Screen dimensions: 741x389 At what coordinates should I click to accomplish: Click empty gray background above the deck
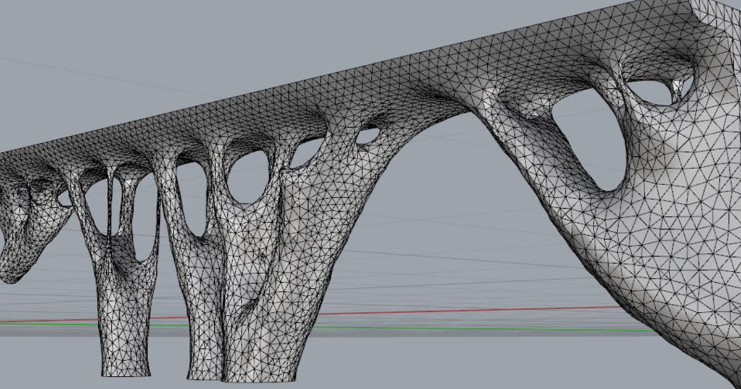[185, 49]
